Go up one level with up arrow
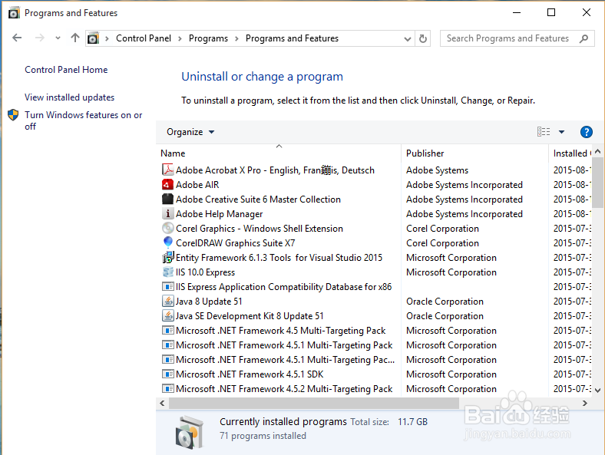 74,38
